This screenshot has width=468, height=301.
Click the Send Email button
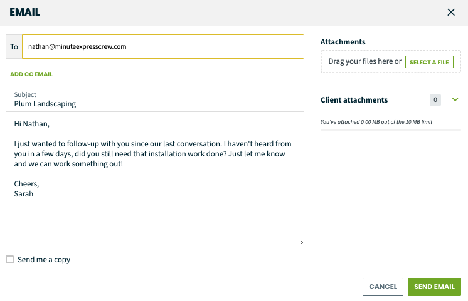tap(434, 287)
